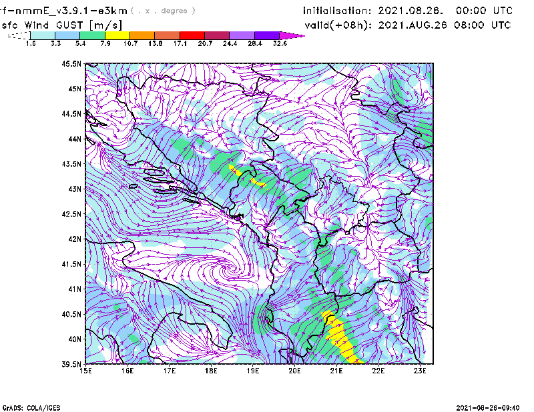Click the '( . x . degree )' label
The image size is (534, 412).
[x=163, y=11]
